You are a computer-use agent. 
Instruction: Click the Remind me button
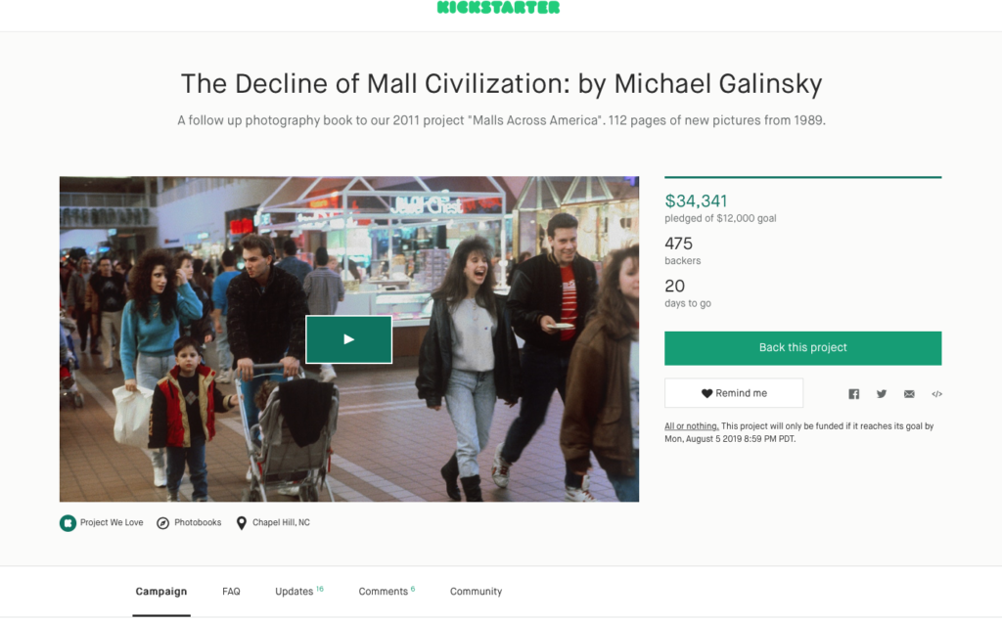734,393
